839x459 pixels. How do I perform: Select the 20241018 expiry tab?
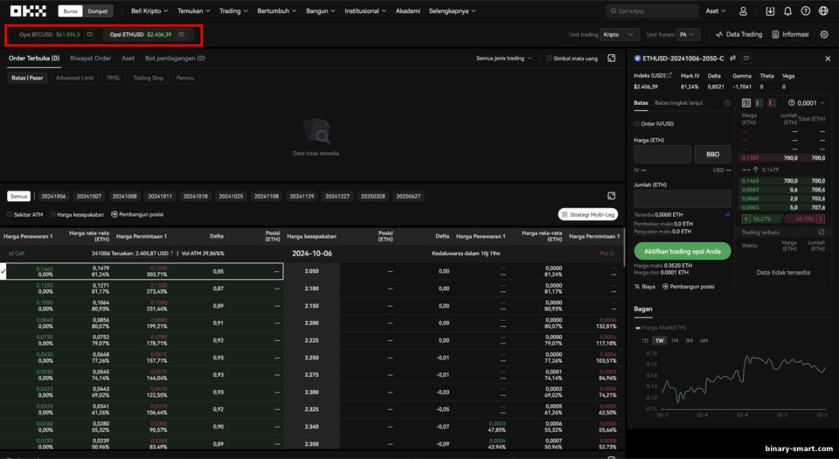click(195, 196)
